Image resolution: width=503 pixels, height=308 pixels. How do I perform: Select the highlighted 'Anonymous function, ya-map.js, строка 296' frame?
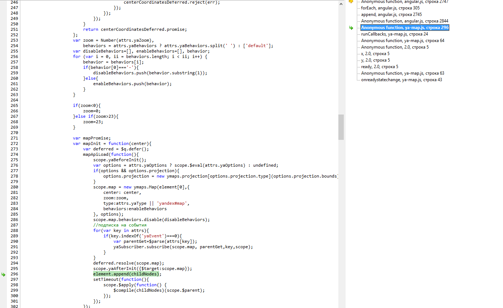pyautogui.click(x=405, y=28)
